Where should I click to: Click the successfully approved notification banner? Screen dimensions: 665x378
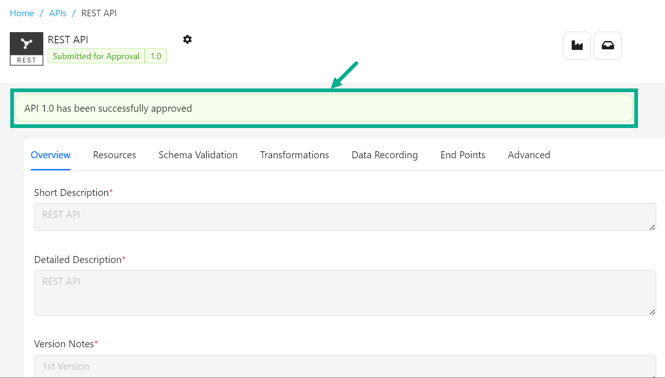point(324,108)
